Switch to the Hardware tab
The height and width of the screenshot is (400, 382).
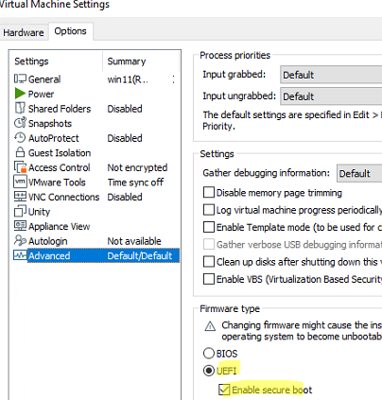[x=24, y=32]
